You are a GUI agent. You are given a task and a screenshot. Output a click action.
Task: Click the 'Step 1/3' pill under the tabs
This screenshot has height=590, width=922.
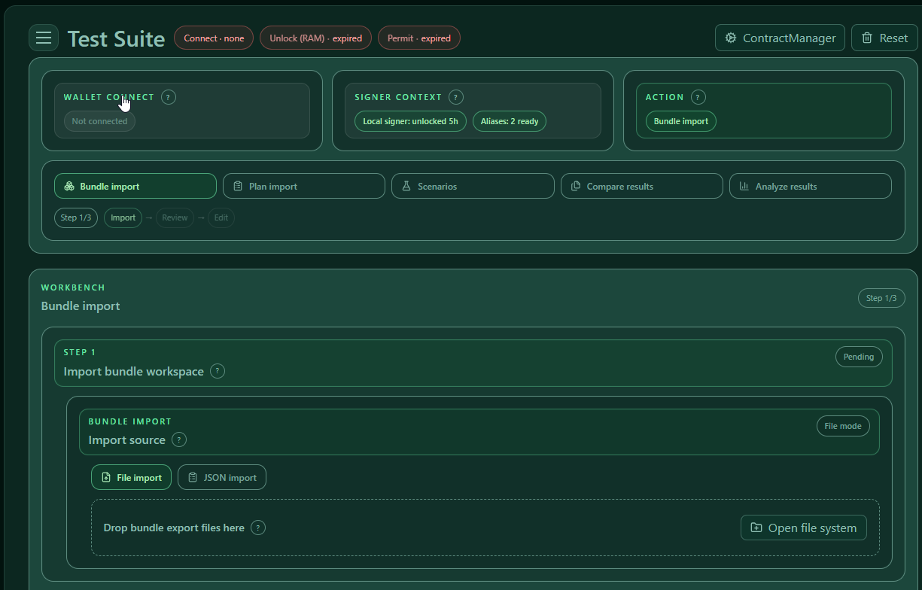[76, 217]
